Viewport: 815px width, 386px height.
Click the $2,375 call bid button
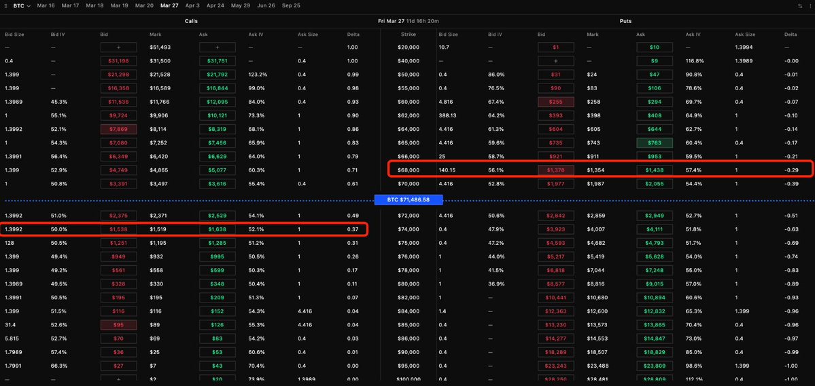pyautogui.click(x=118, y=215)
